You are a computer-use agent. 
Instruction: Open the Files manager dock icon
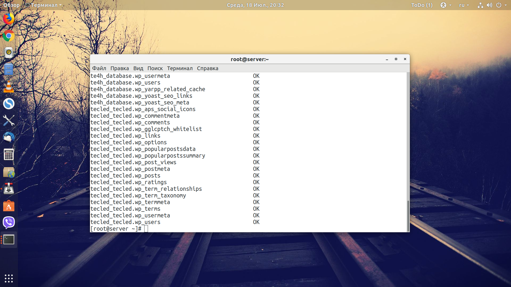coord(9,69)
